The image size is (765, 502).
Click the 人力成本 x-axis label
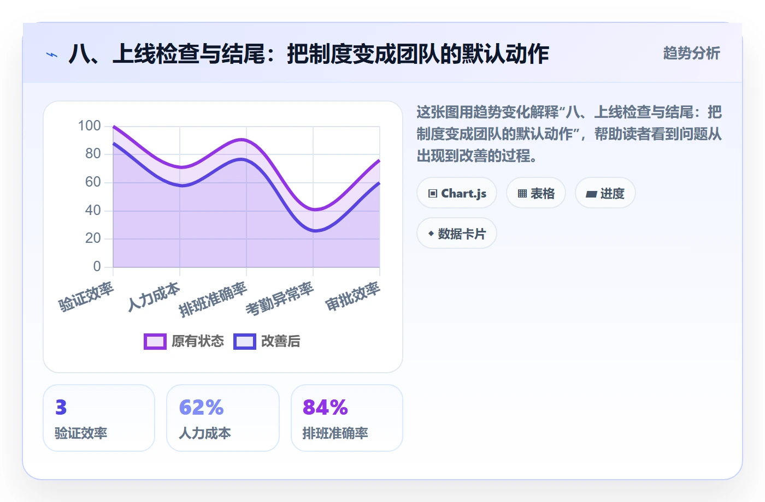coord(154,296)
